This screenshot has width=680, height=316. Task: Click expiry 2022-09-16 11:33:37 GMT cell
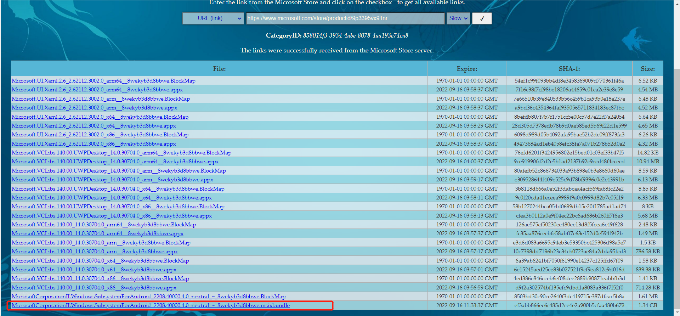(467, 305)
